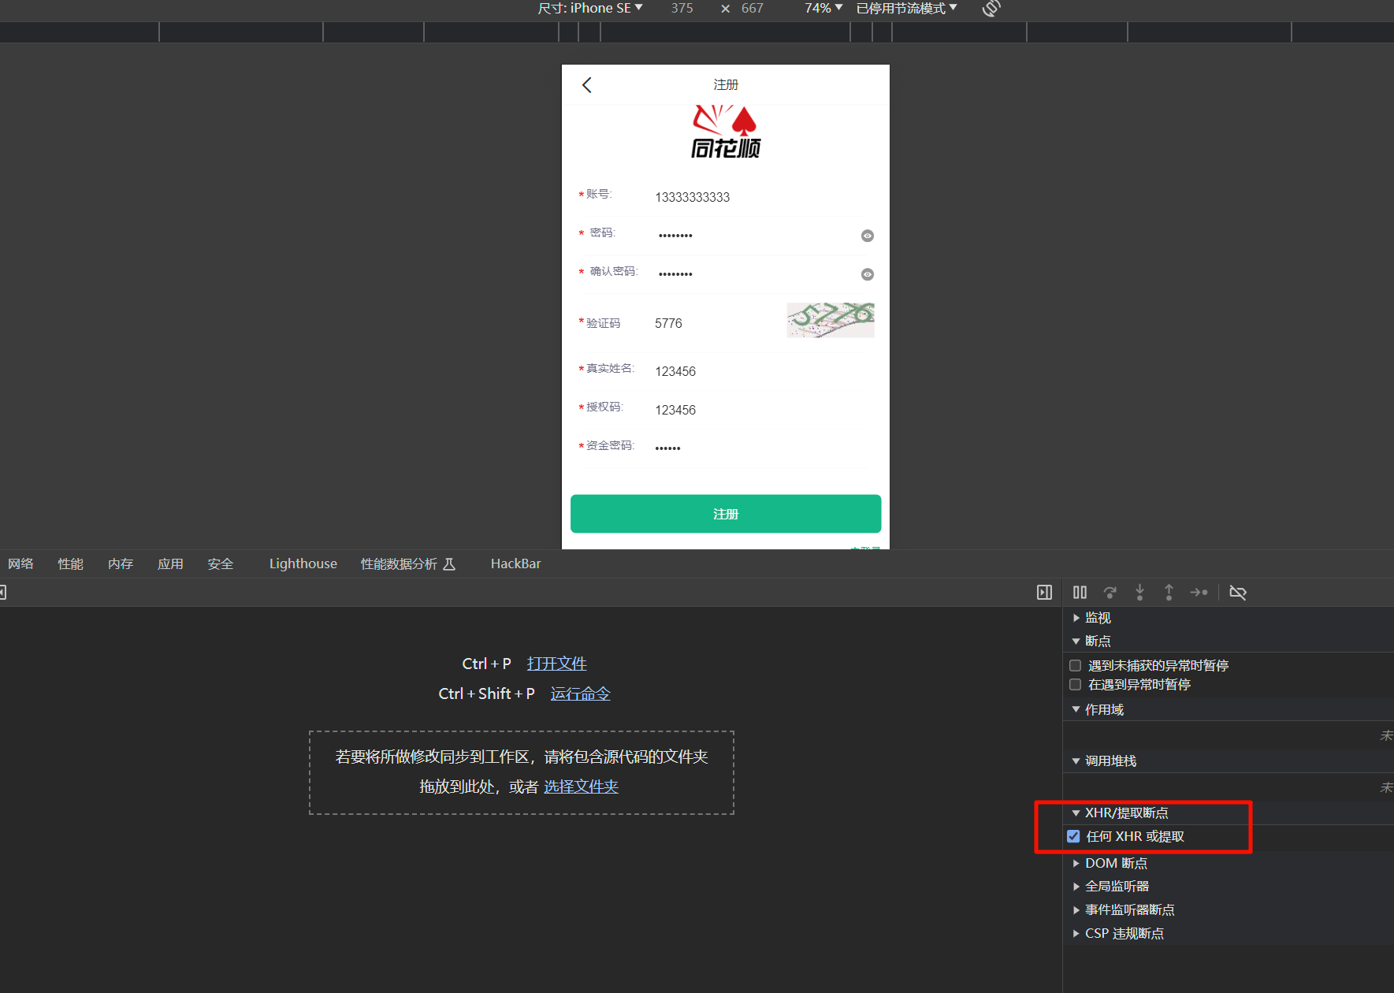Viewport: 1394px width, 993px height.
Task: Click the 授权码 input field
Action: pyautogui.click(x=760, y=410)
